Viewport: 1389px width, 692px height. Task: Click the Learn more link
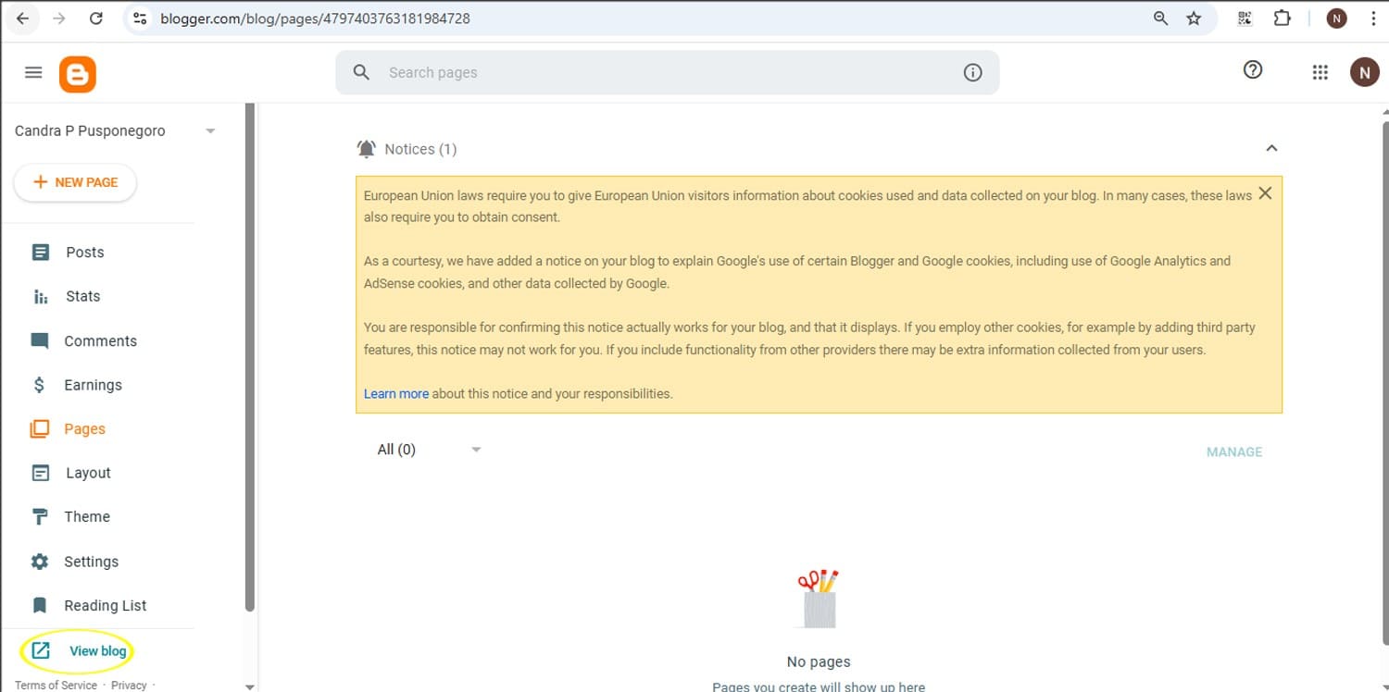pos(395,394)
